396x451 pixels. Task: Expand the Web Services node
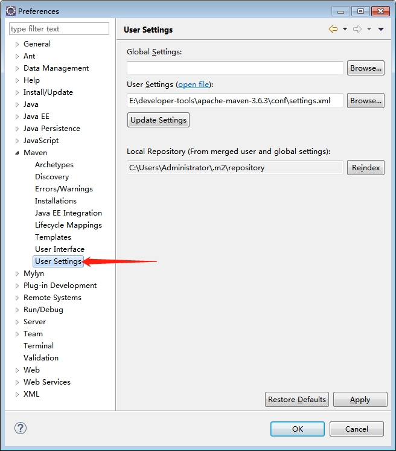coord(17,382)
